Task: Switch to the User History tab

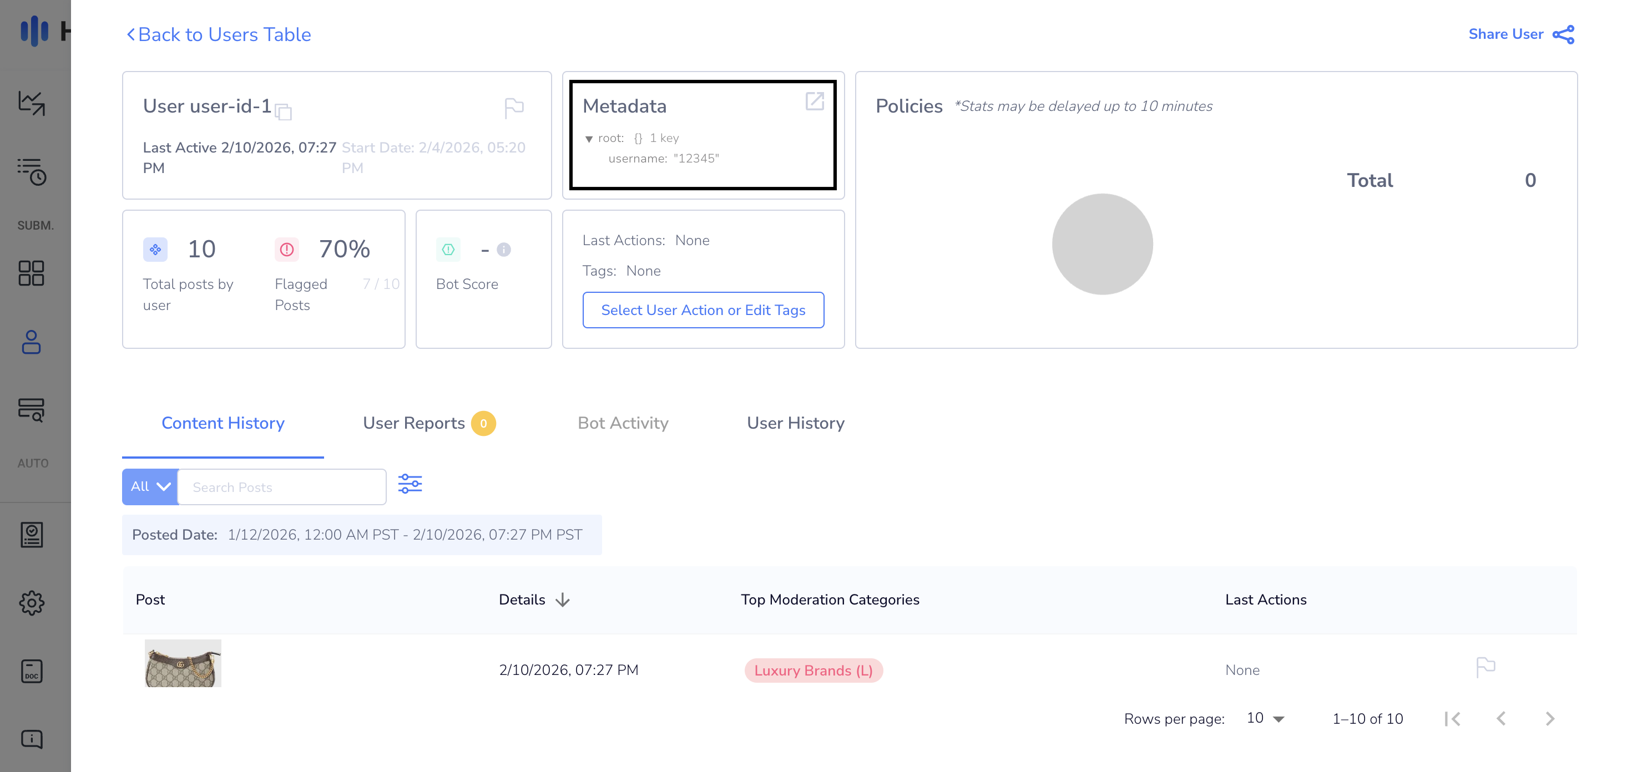Action: tap(795, 423)
